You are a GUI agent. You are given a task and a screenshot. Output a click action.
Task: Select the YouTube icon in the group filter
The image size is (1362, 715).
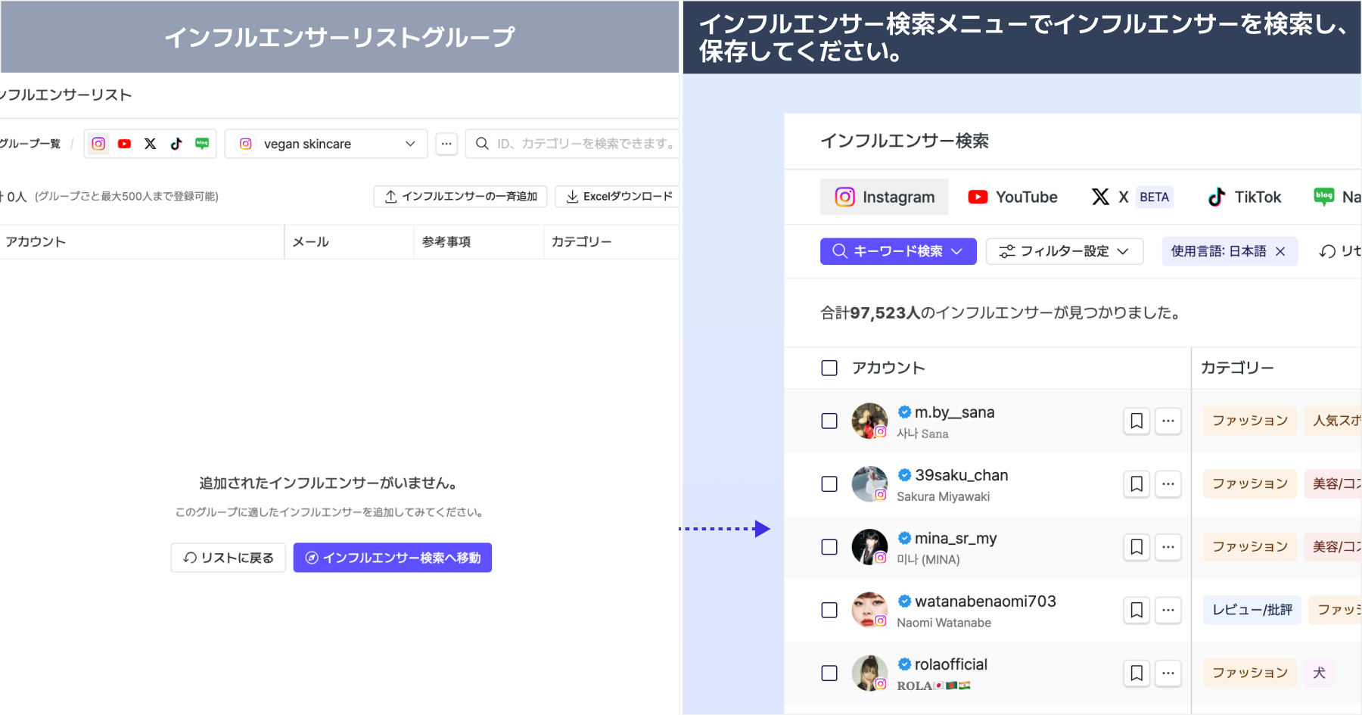[125, 144]
